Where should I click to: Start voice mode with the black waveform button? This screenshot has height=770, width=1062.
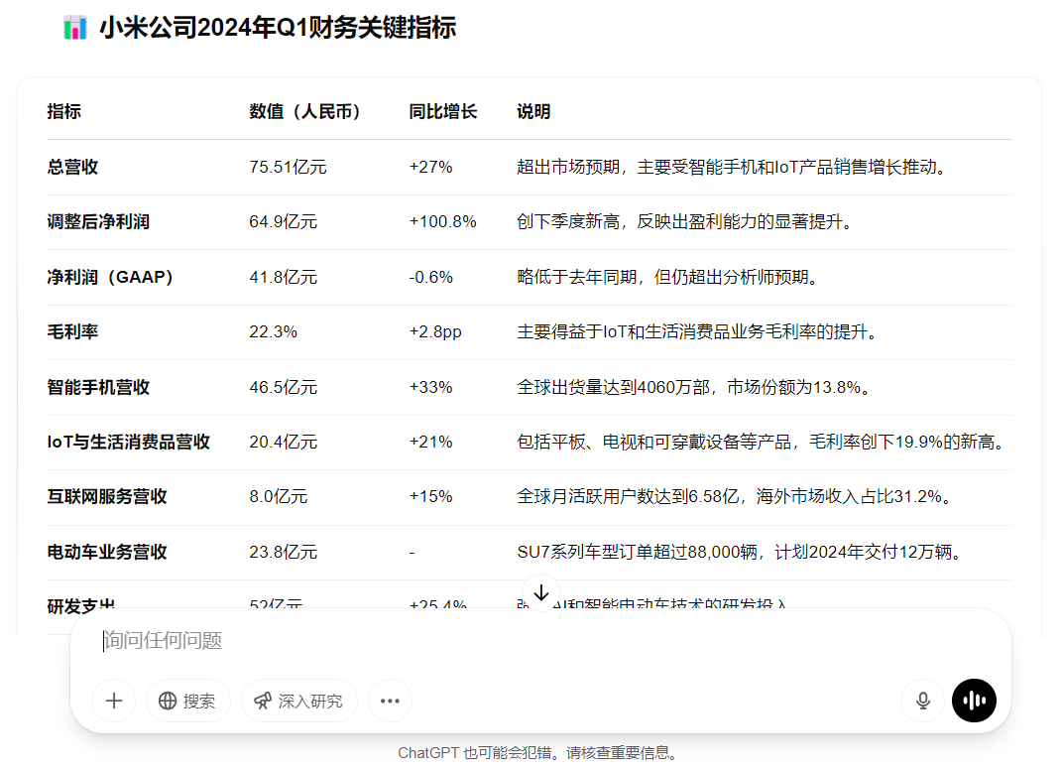pyautogui.click(x=974, y=701)
